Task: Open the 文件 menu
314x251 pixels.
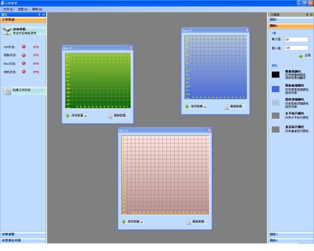Action: [x=8, y=9]
